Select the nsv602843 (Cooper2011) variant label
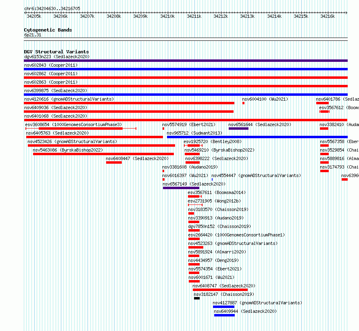 coord(51,65)
